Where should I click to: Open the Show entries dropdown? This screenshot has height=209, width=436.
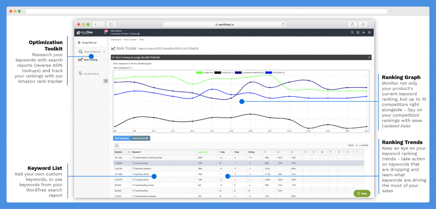tap(358, 145)
